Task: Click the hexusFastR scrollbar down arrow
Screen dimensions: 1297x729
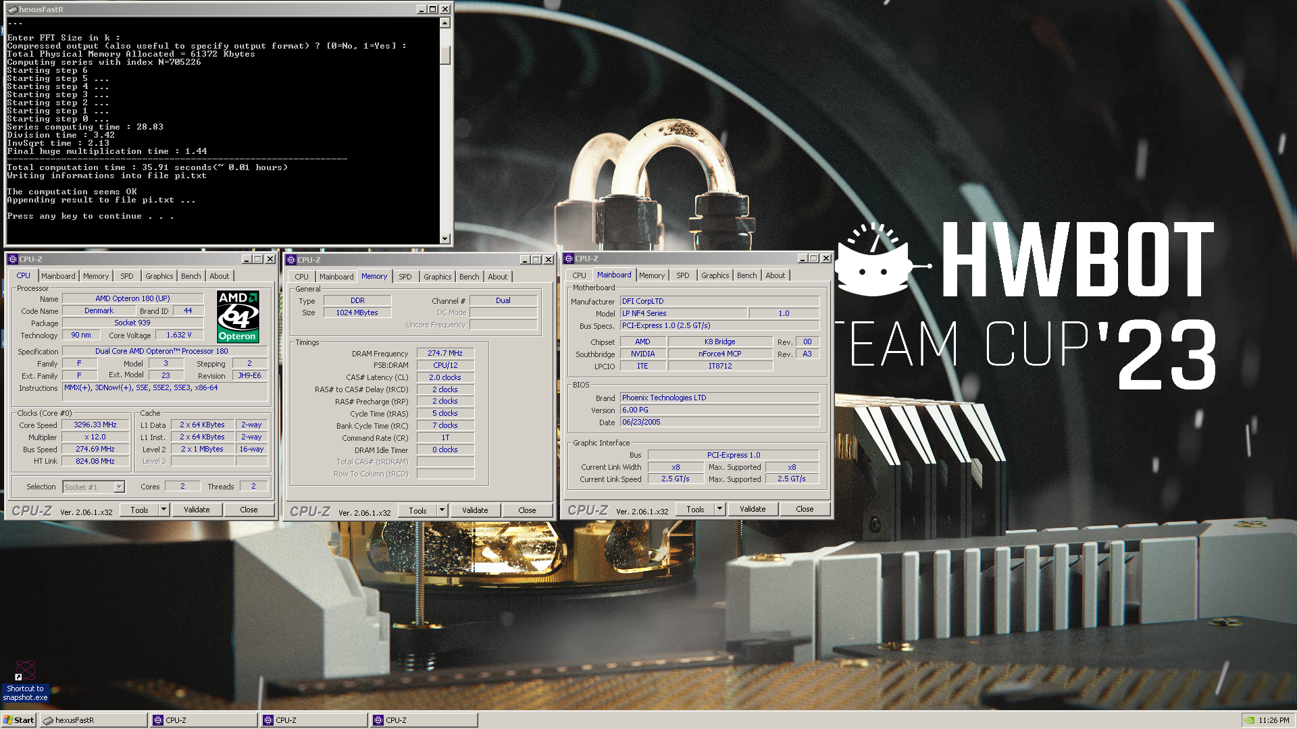Action: (444, 238)
